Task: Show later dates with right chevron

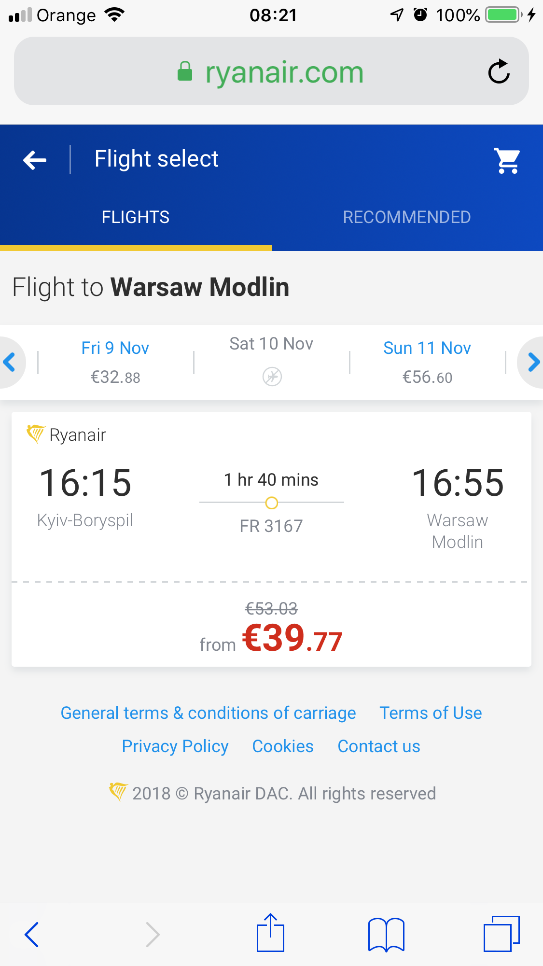Action: [x=533, y=362]
